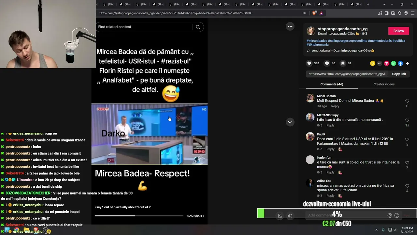Like funfunfun's comment
Viewport: 417px width, 235px height.
click(407, 163)
